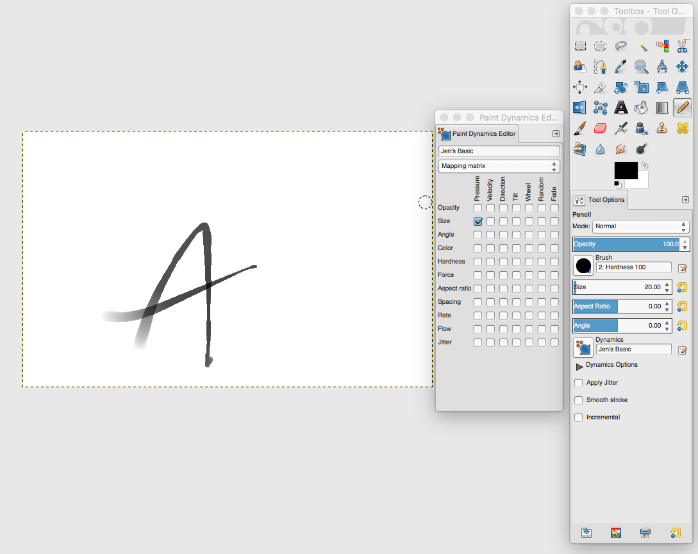Enable Opacity mapped to Pressure

pyautogui.click(x=478, y=208)
